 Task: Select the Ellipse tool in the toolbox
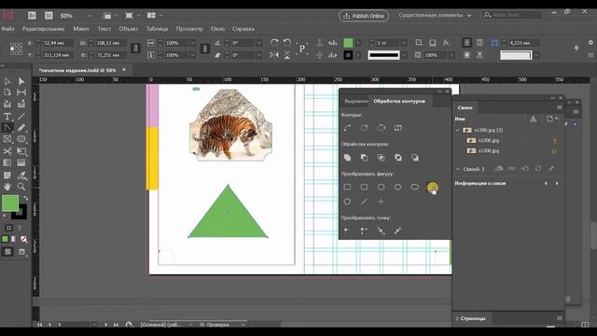[21, 139]
